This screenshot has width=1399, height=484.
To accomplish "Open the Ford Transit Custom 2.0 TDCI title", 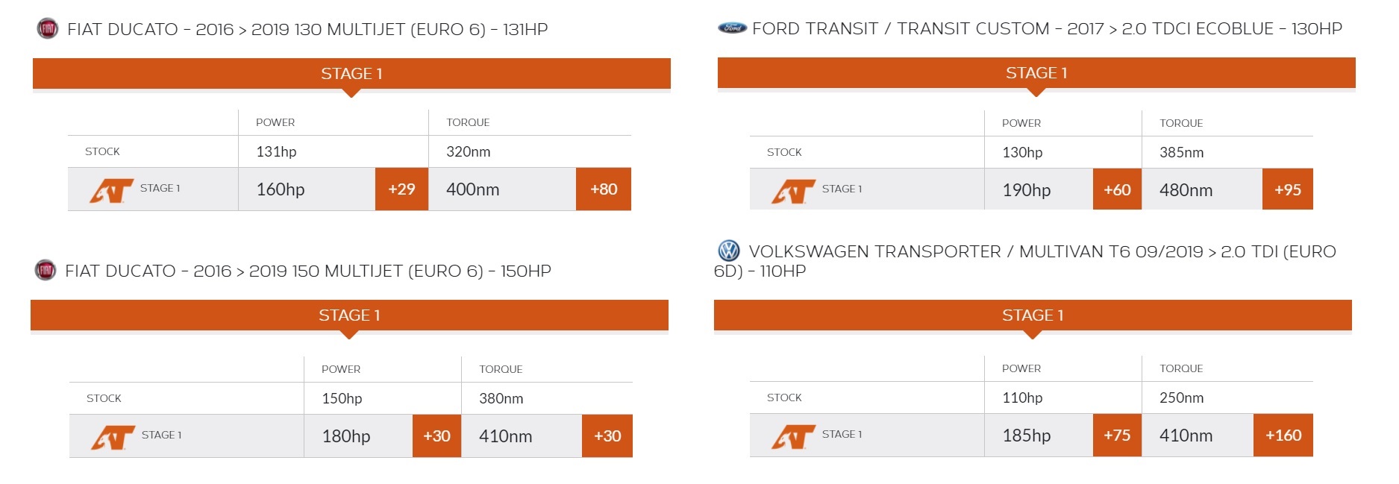I will point(1047,28).
